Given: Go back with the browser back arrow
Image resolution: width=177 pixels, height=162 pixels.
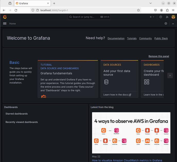Looking at the screenshot, I should 4,10.
